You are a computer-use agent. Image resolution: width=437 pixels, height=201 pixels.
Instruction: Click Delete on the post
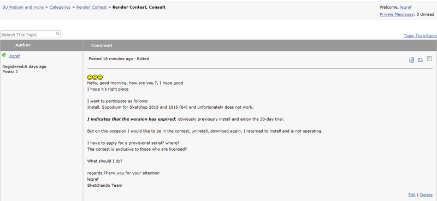pos(426,195)
